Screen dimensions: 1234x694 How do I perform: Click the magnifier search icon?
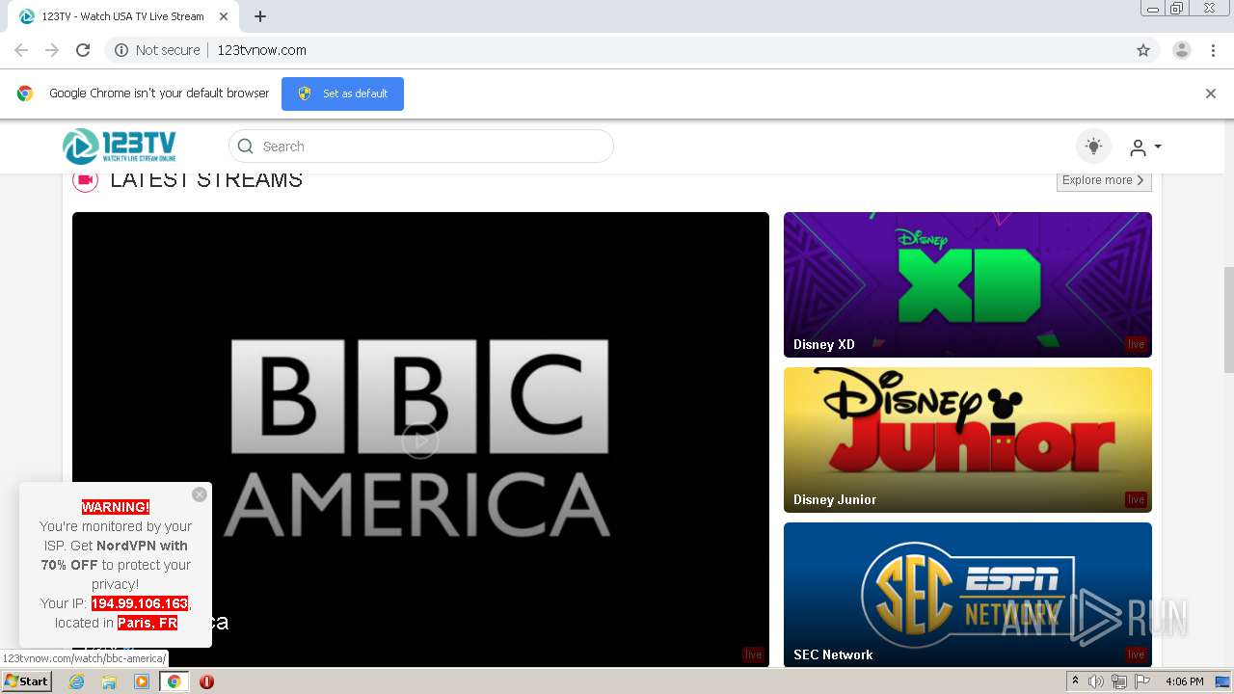[246, 147]
